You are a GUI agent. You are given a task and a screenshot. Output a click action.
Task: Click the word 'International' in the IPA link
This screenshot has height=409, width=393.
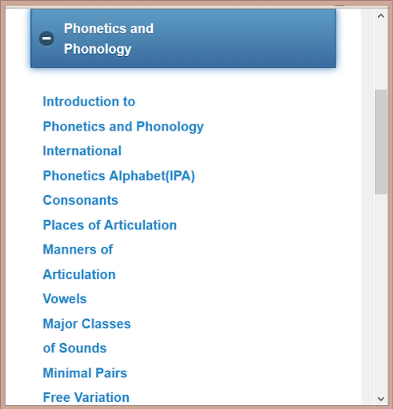[x=82, y=151]
